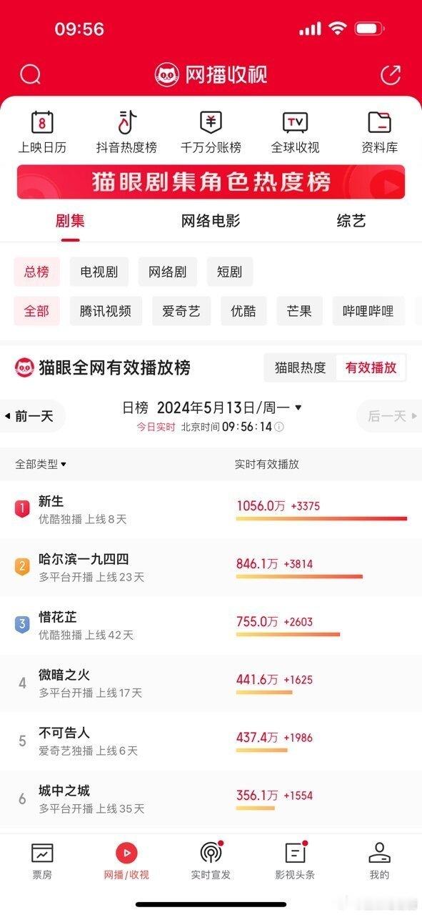The width and height of the screenshot is (422, 915).
Task: Switch to 综艺 tab
Action: [351, 221]
